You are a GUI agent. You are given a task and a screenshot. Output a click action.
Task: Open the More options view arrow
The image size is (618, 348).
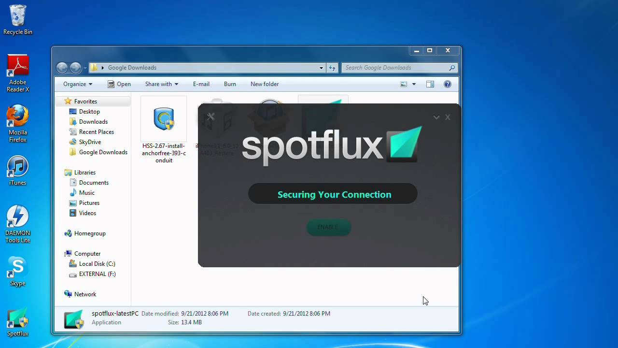coord(414,84)
